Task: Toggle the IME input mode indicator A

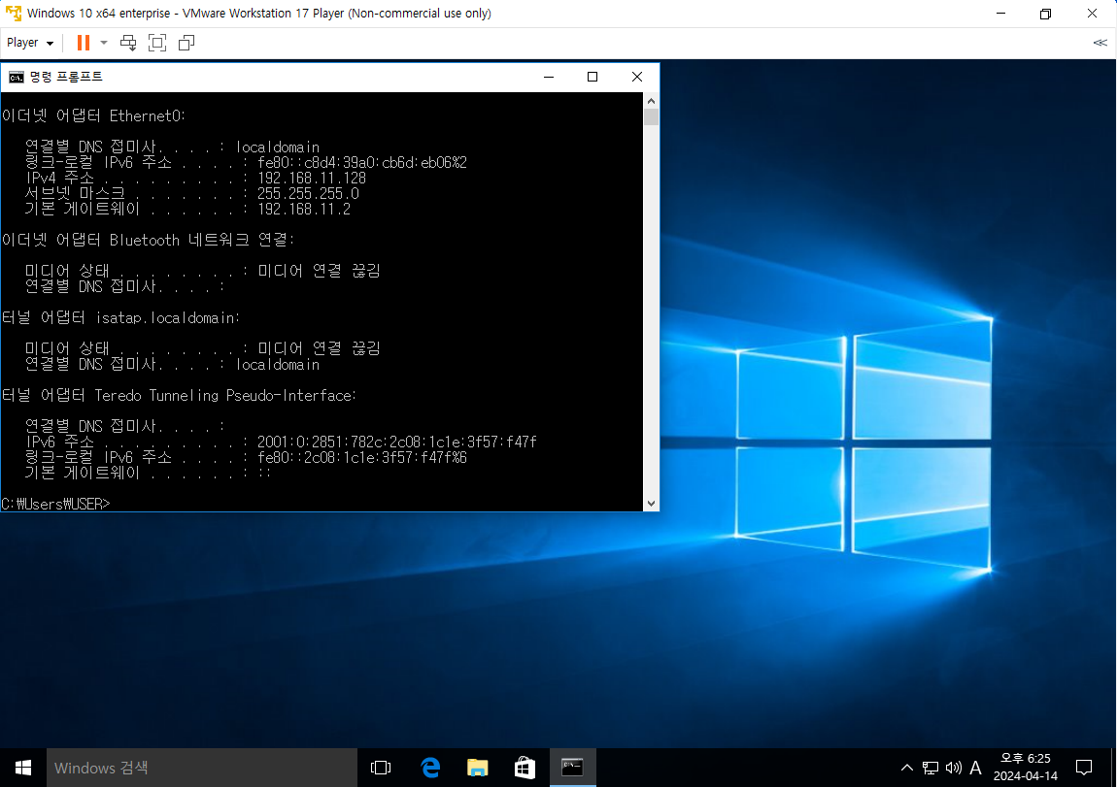Action: (x=976, y=768)
